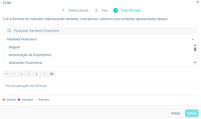Select the Aluguel variable
This screenshot has height=119, width=201.
tap(14, 47)
